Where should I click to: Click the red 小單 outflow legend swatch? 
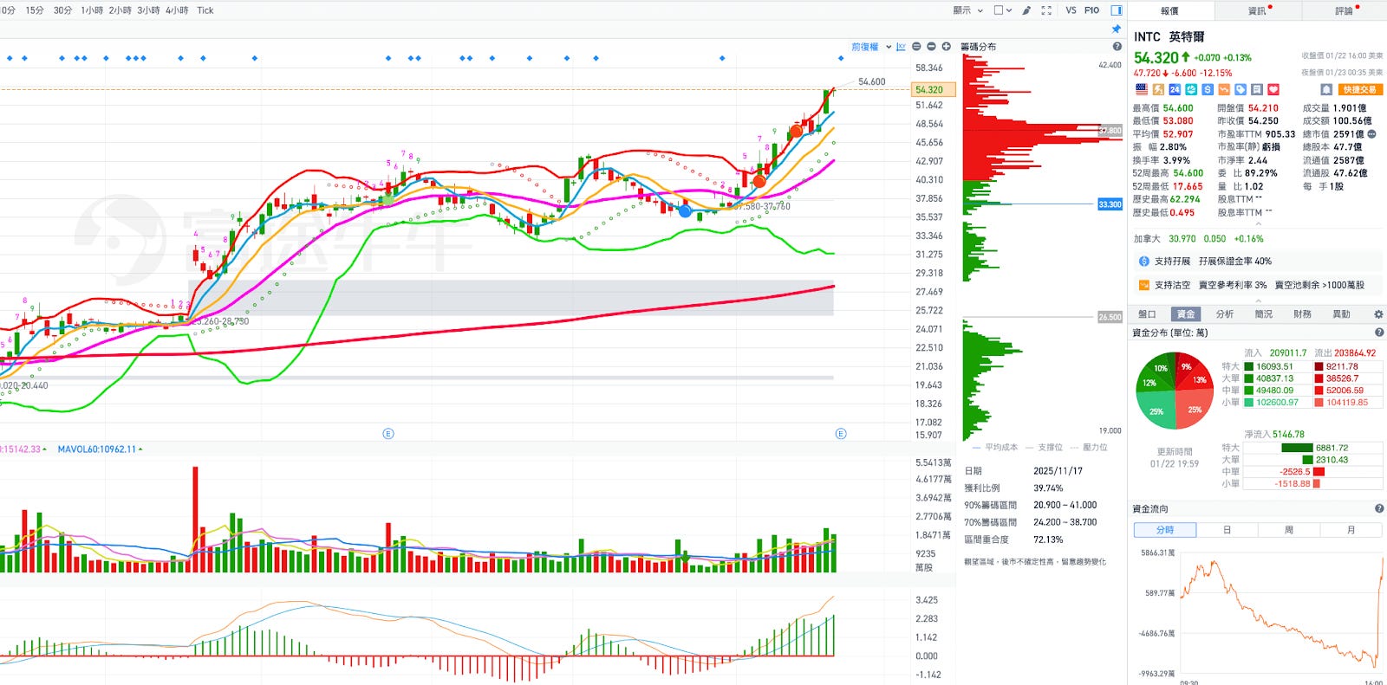point(1319,403)
